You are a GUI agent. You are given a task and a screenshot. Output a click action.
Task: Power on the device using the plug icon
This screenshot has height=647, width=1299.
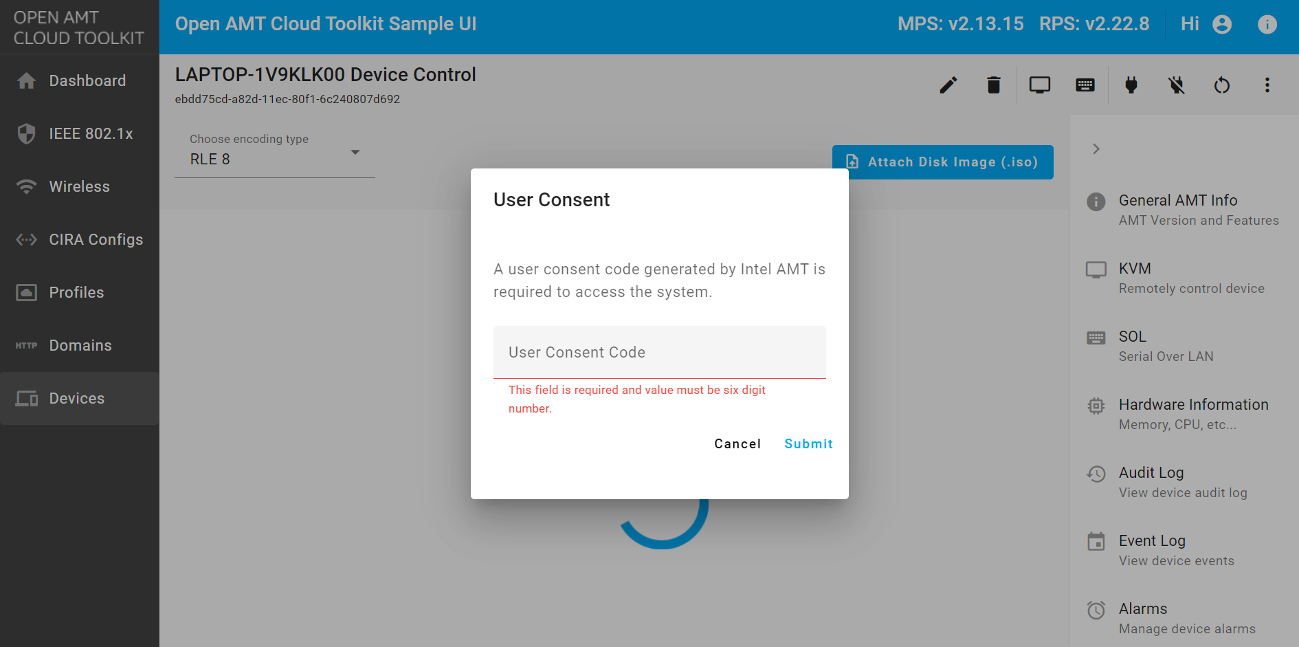(1131, 85)
